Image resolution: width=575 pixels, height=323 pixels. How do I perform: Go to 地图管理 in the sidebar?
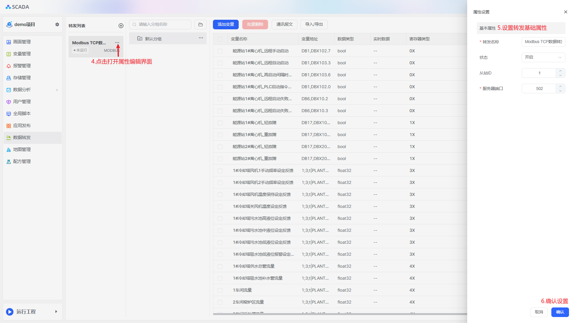coord(22,150)
